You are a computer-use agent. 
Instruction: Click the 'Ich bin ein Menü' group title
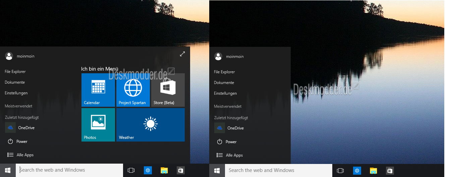pyautogui.click(x=100, y=69)
